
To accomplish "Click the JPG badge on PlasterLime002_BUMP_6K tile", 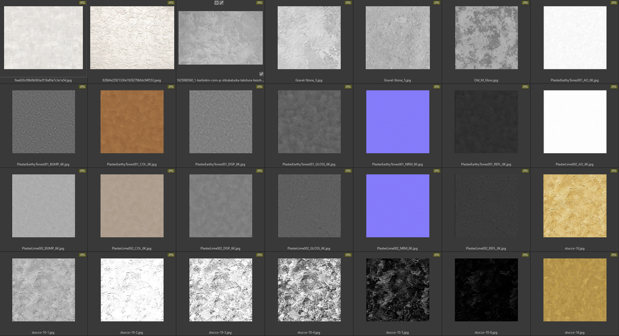I will pyautogui.click(x=83, y=171).
